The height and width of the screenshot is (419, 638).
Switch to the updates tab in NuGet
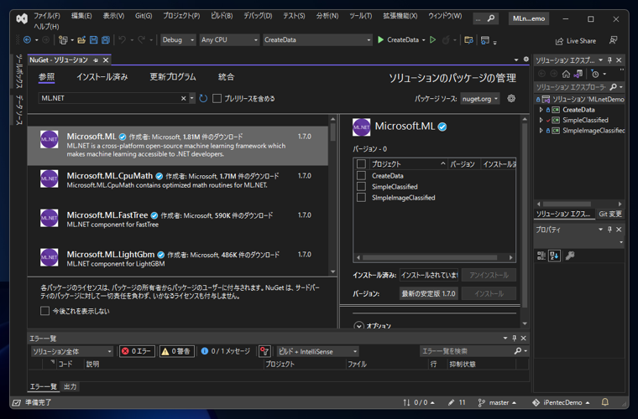click(x=173, y=77)
